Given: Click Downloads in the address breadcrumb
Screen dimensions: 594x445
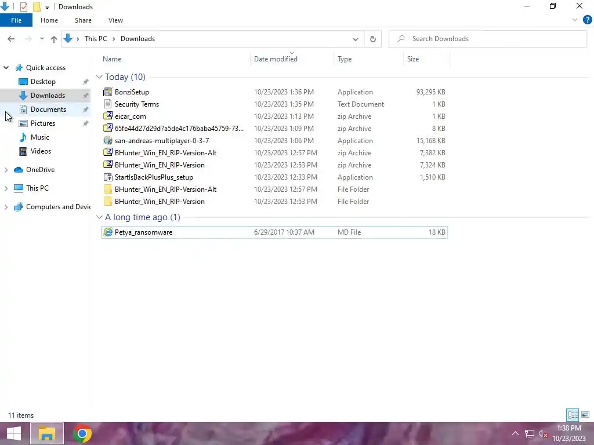Looking at the screenshot, I should [137, 39].
